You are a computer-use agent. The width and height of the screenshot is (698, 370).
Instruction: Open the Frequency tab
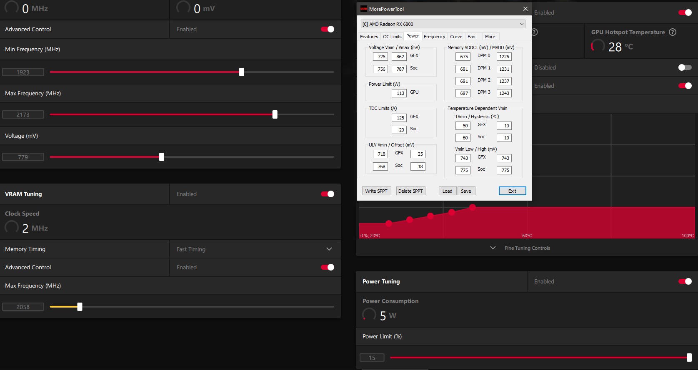tap(435, 37)
